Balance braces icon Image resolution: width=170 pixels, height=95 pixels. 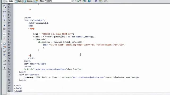pyautogui.click(x=5, y=29)
